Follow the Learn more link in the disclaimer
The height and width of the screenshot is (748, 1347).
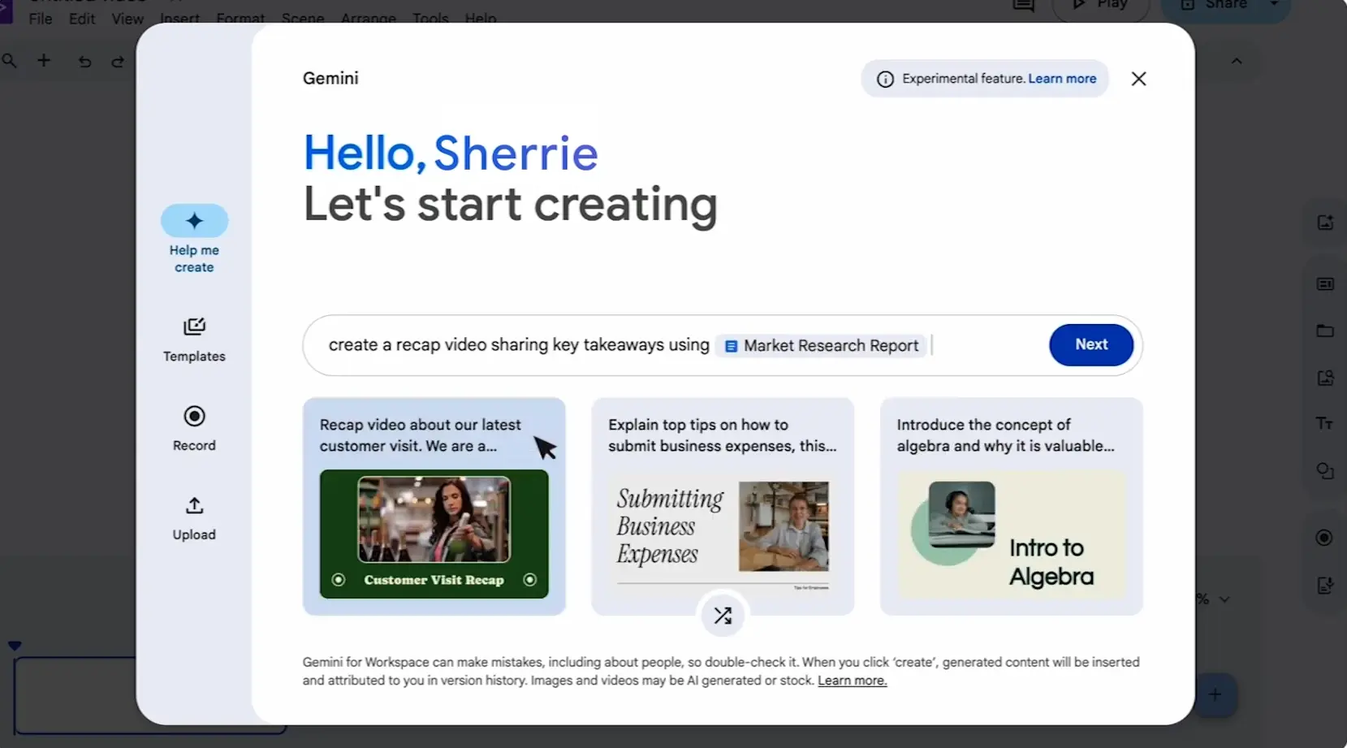coord(852,681)
